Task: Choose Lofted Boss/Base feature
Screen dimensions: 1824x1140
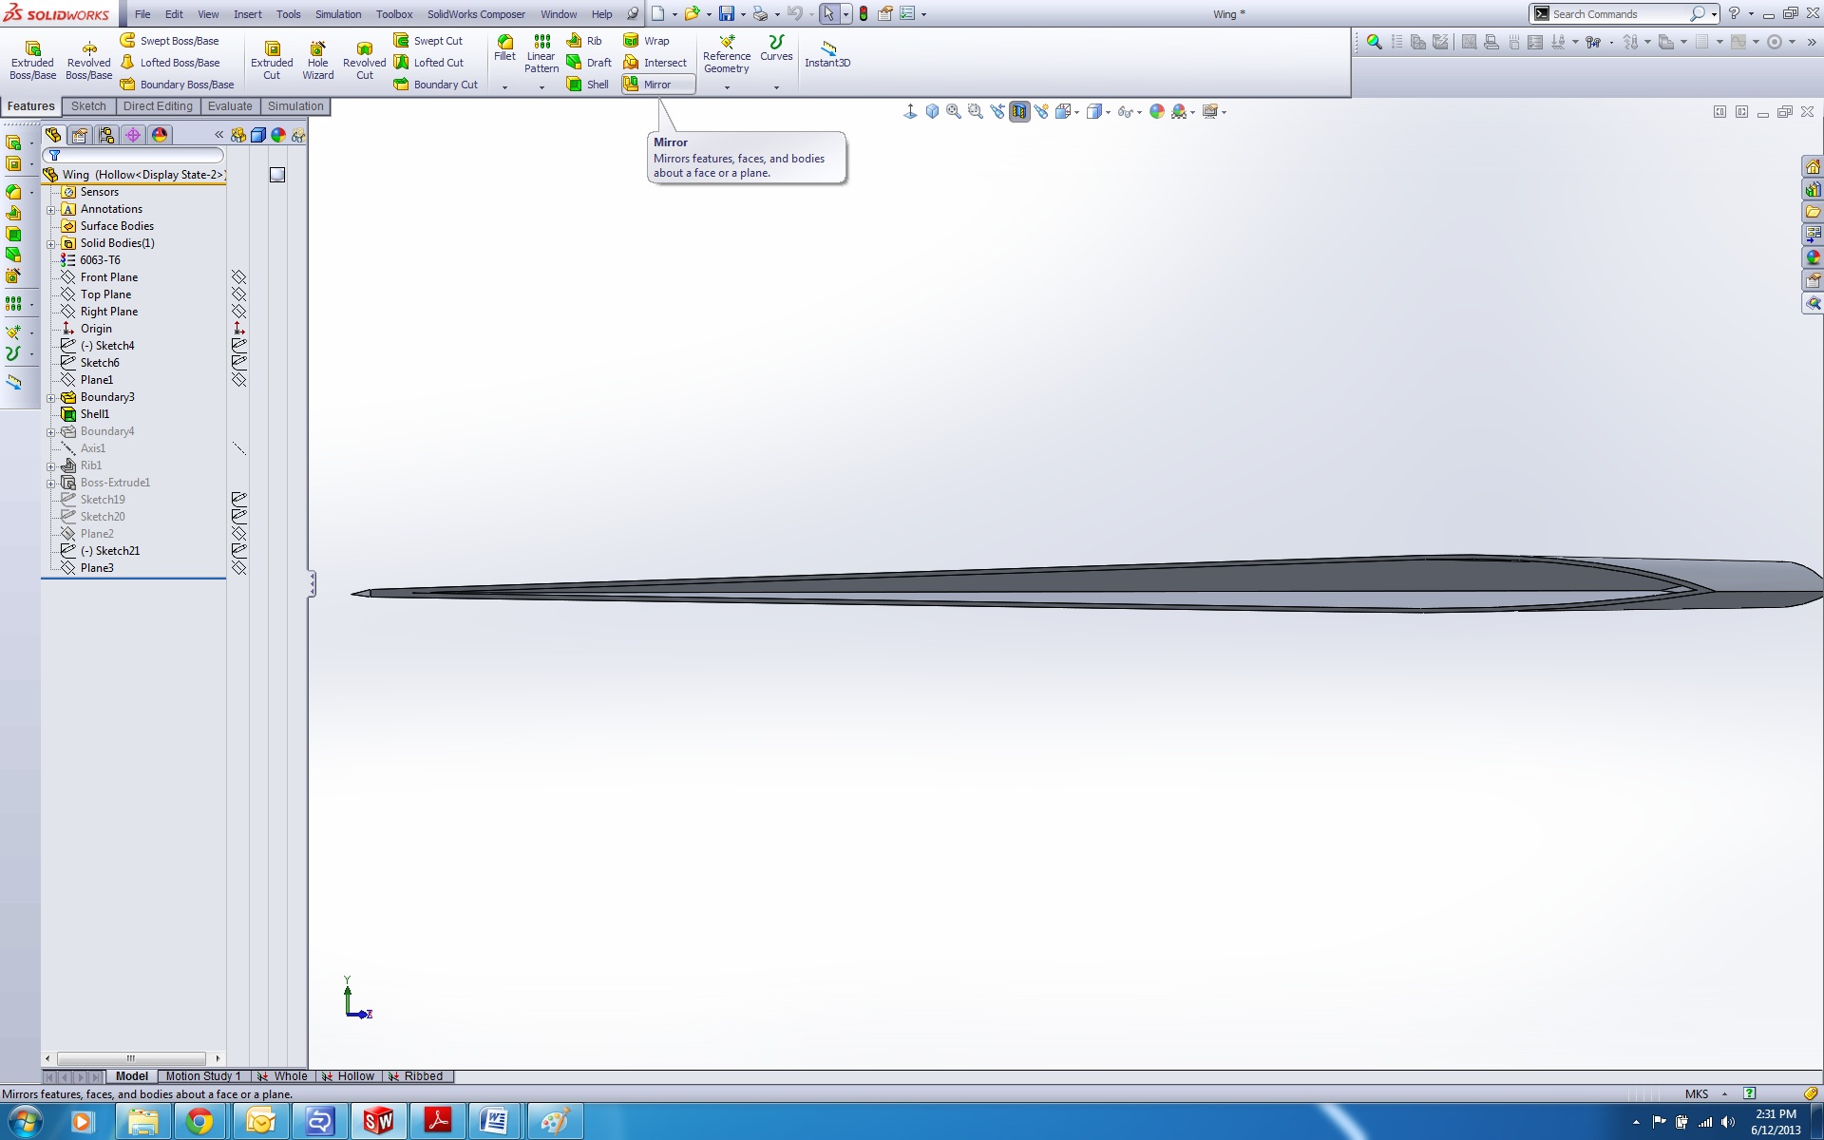Action: [x=170, y=63]
